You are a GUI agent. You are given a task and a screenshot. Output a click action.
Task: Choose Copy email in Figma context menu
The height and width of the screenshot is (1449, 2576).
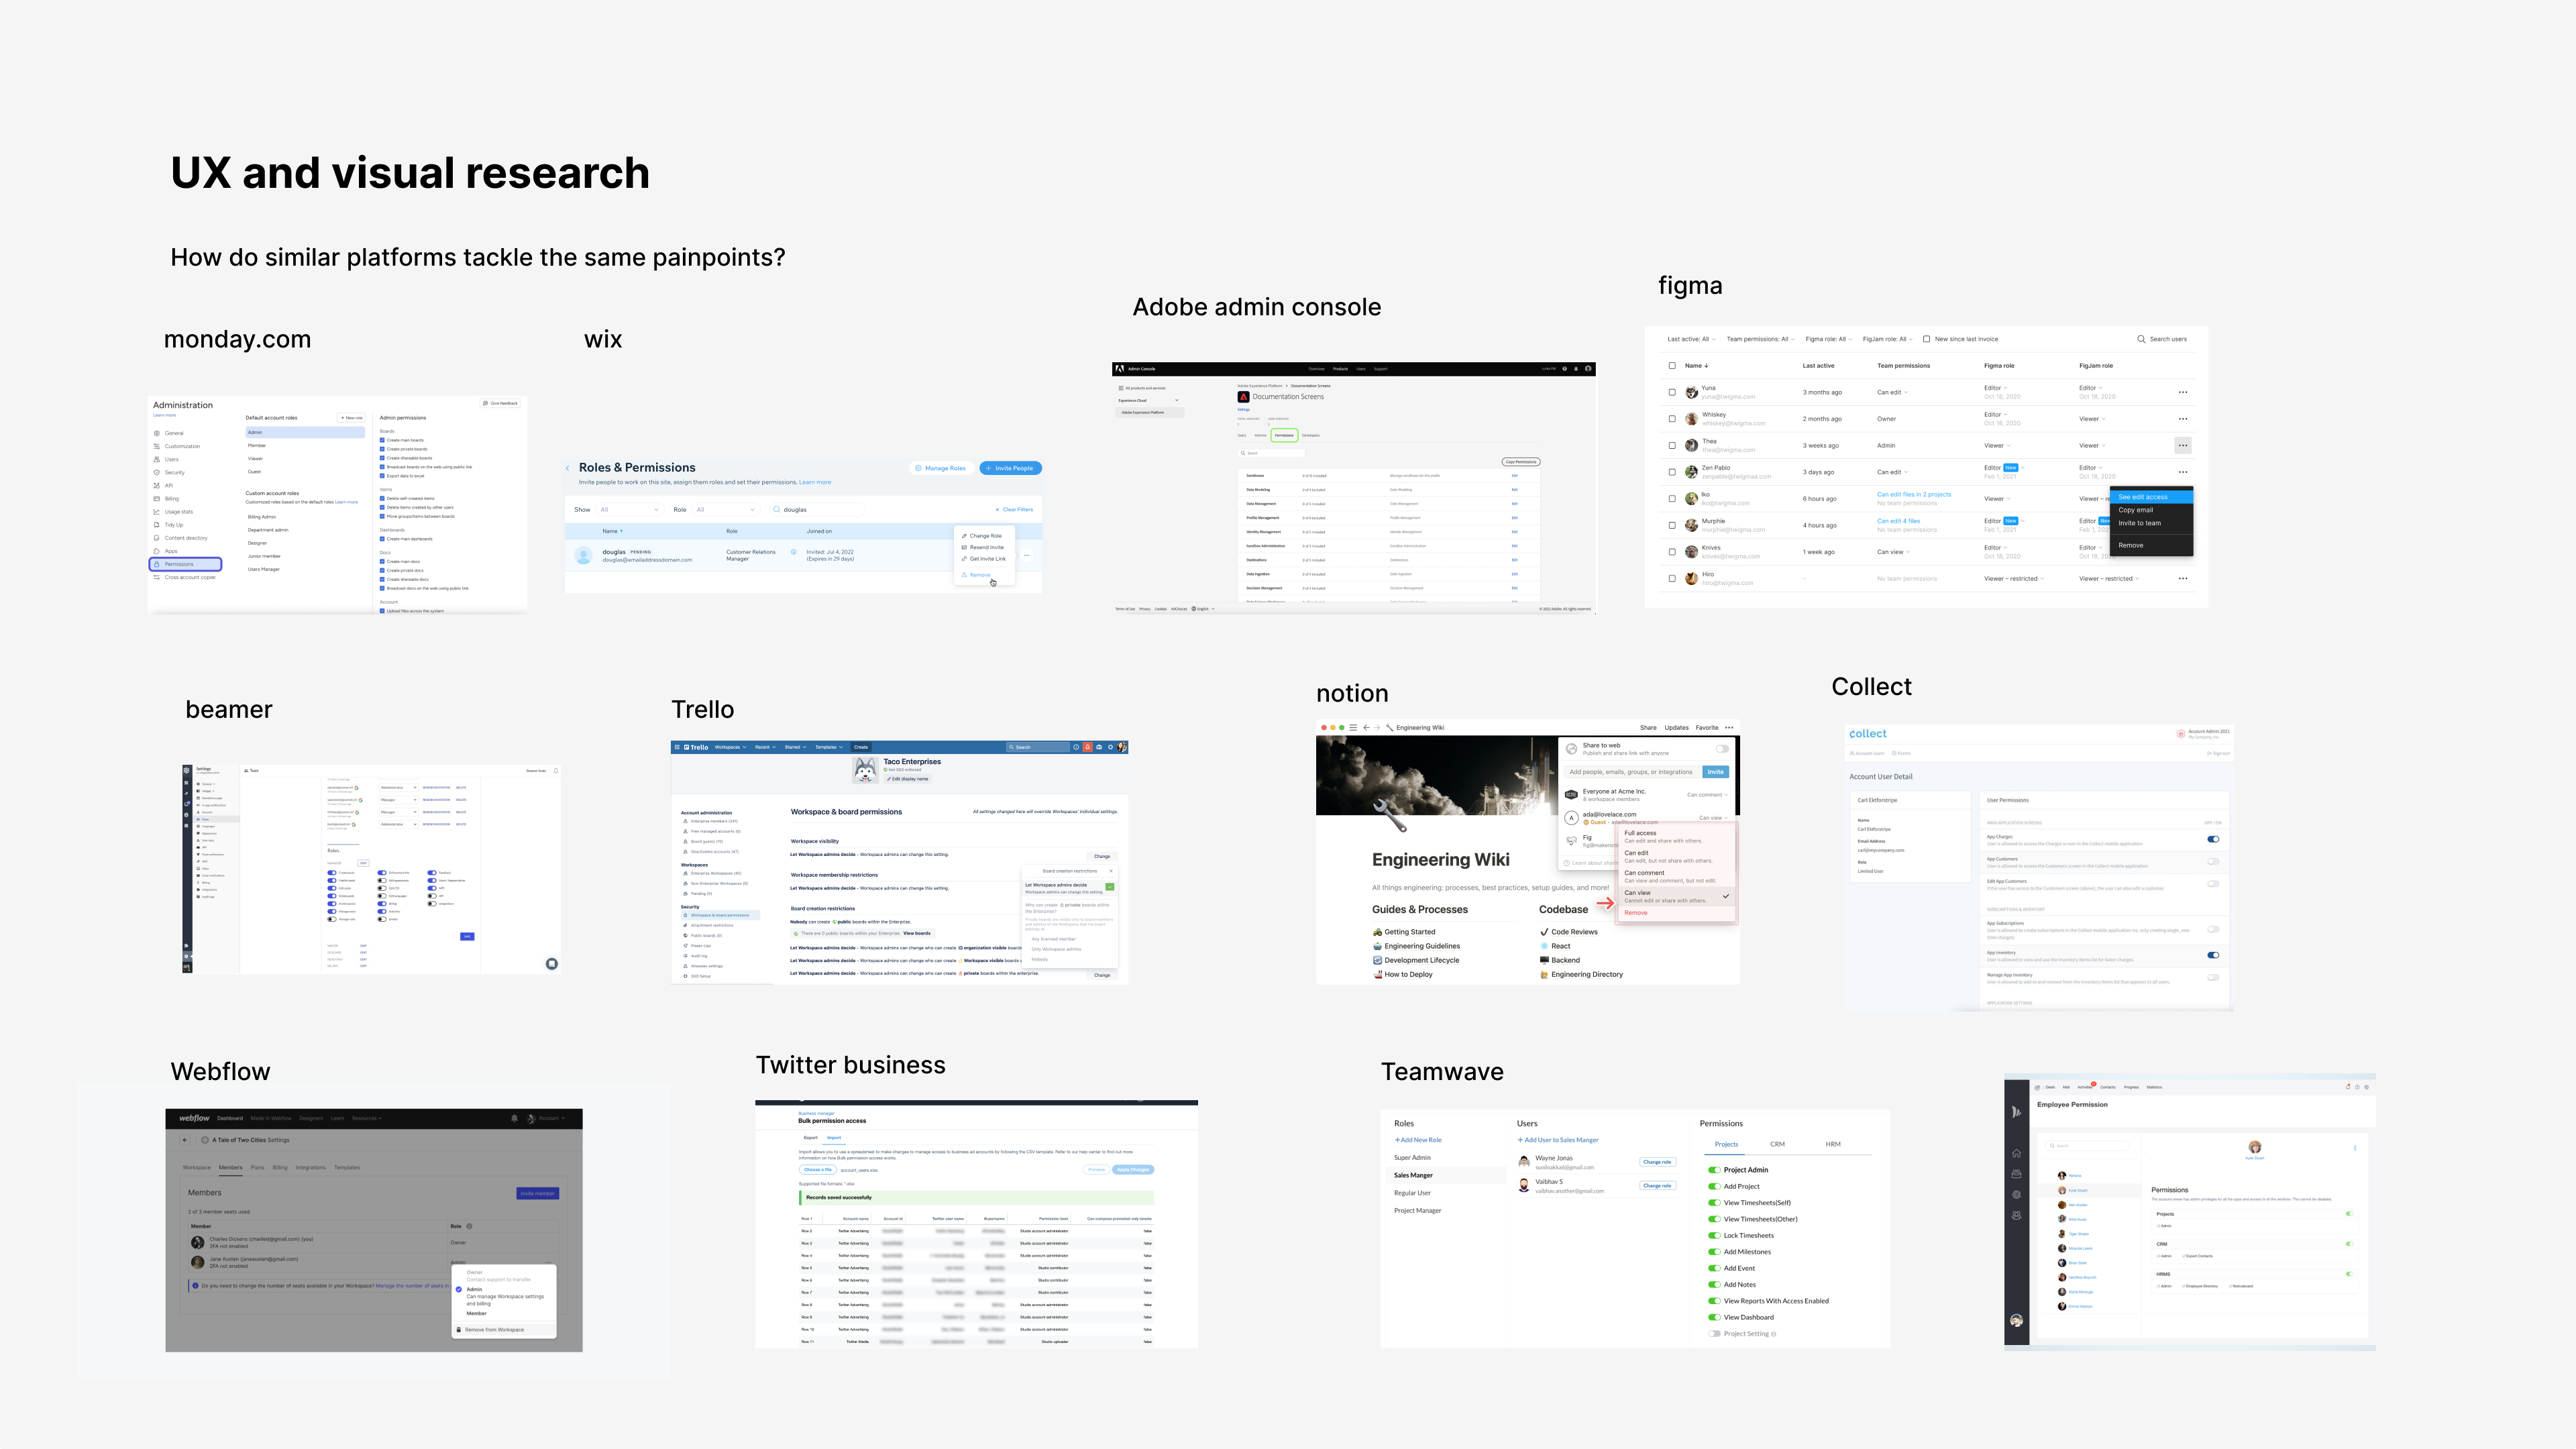[2151, 510]
